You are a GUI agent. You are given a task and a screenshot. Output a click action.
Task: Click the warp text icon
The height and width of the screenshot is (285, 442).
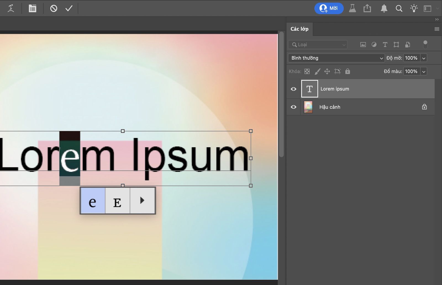(11, 8)
